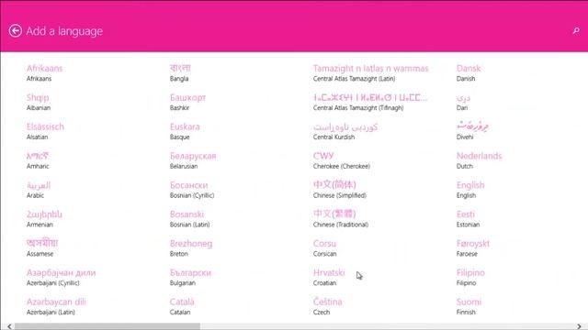The width and height of the screenshot is (588, 330).
Task: Select Basque (Euskara)
Action: tap(185, 131)
